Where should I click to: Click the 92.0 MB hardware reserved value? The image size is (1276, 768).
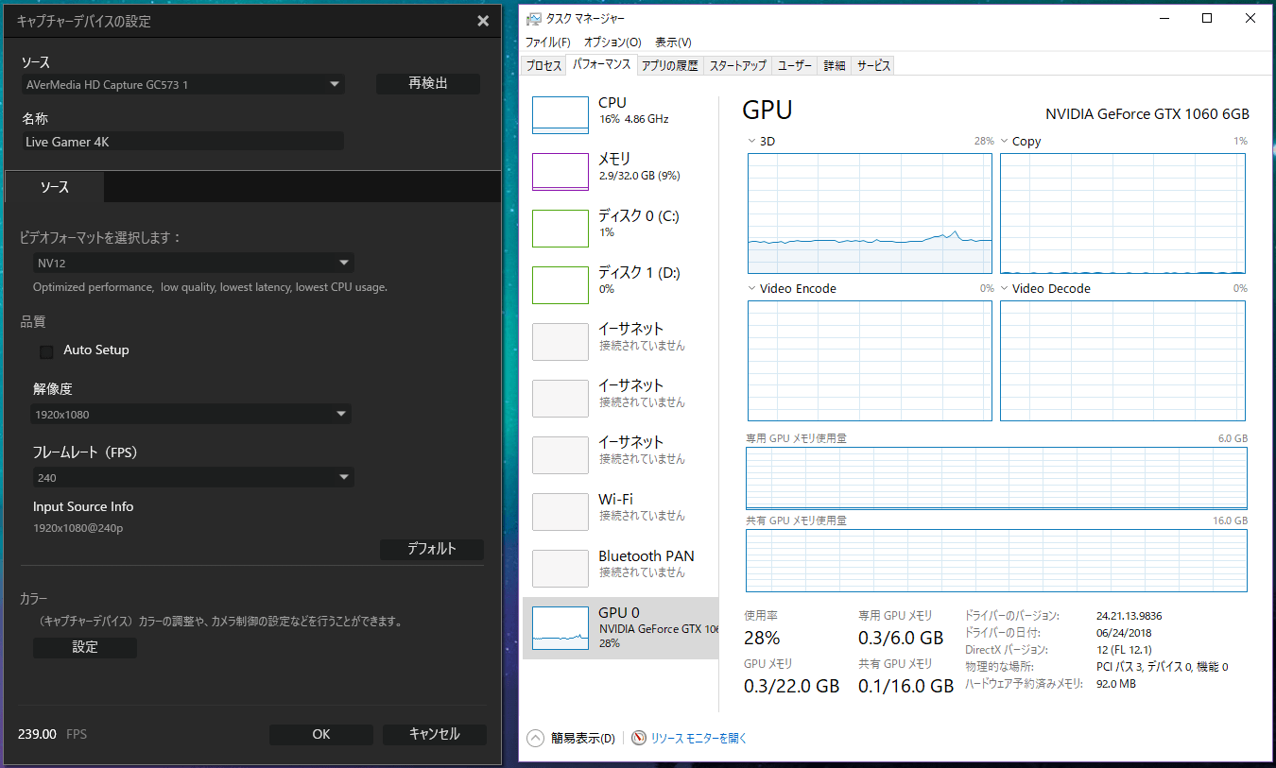1116,684
